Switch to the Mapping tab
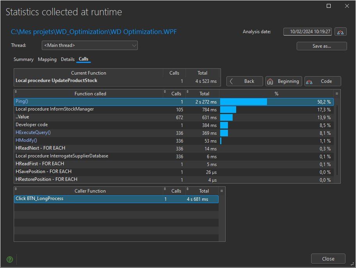The height and width of the screenshot is (268, 356). click(47, 59)
